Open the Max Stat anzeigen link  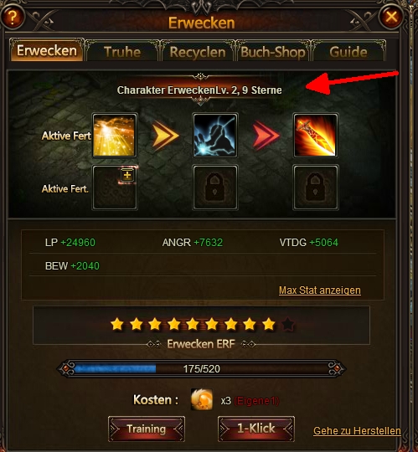coord(320,290)
